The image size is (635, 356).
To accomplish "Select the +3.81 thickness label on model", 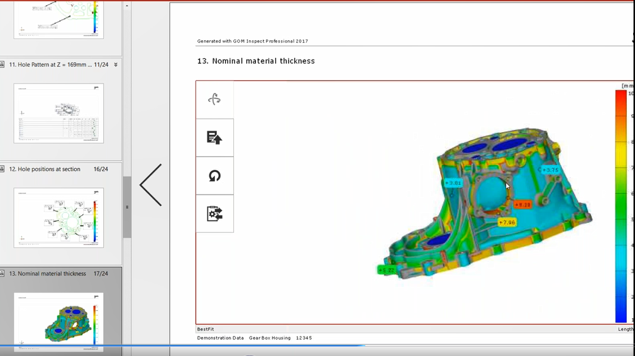I will (x=453, y=183).
